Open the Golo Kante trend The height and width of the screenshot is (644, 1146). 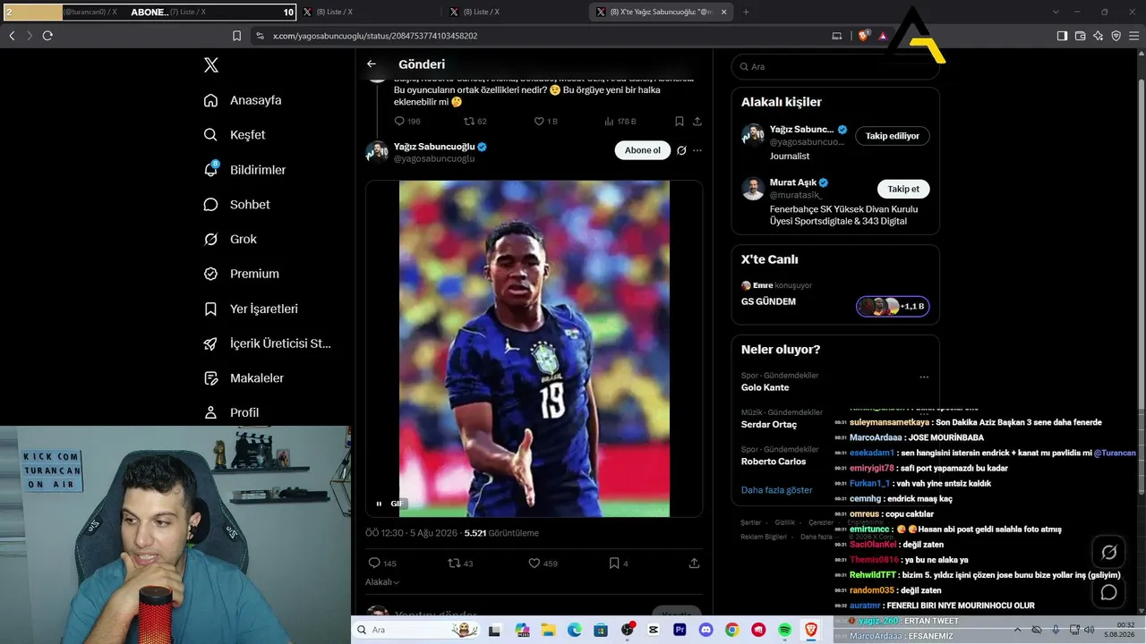click(x=765, y=387)
